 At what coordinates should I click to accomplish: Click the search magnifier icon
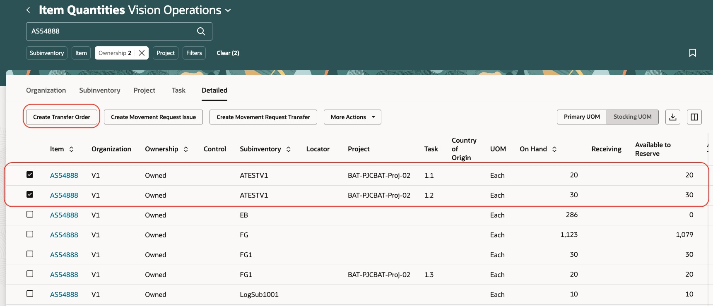point(201,31)
